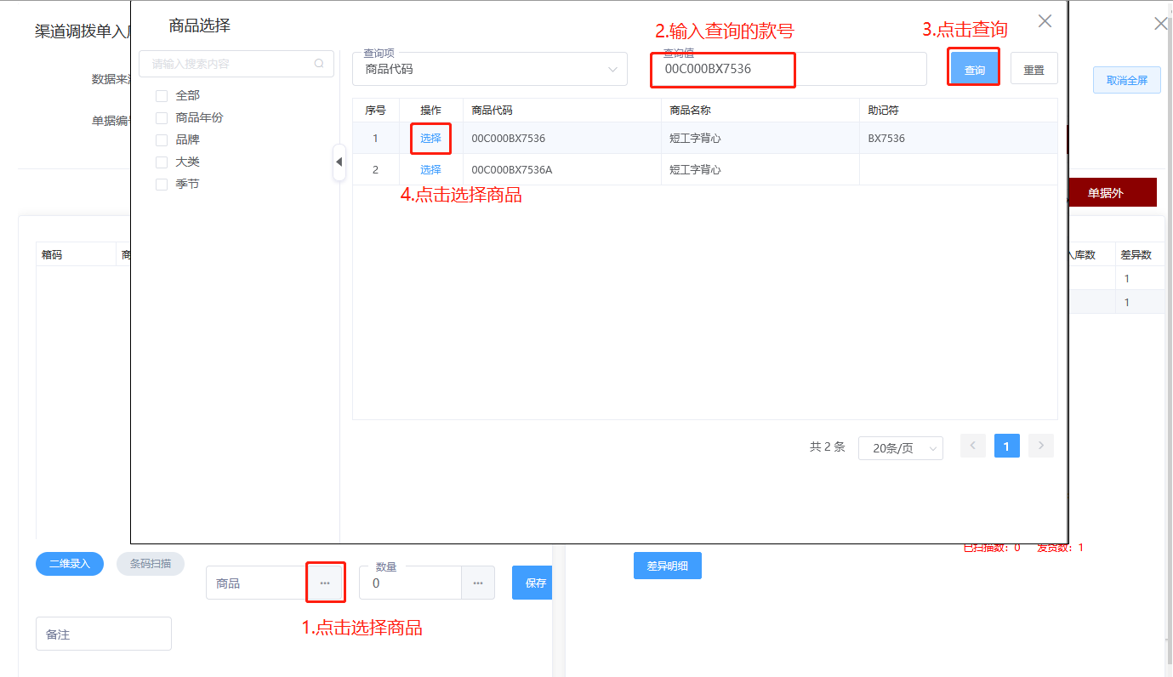
Task: Select the 单据外 tab
Action: pos(1111,193)
